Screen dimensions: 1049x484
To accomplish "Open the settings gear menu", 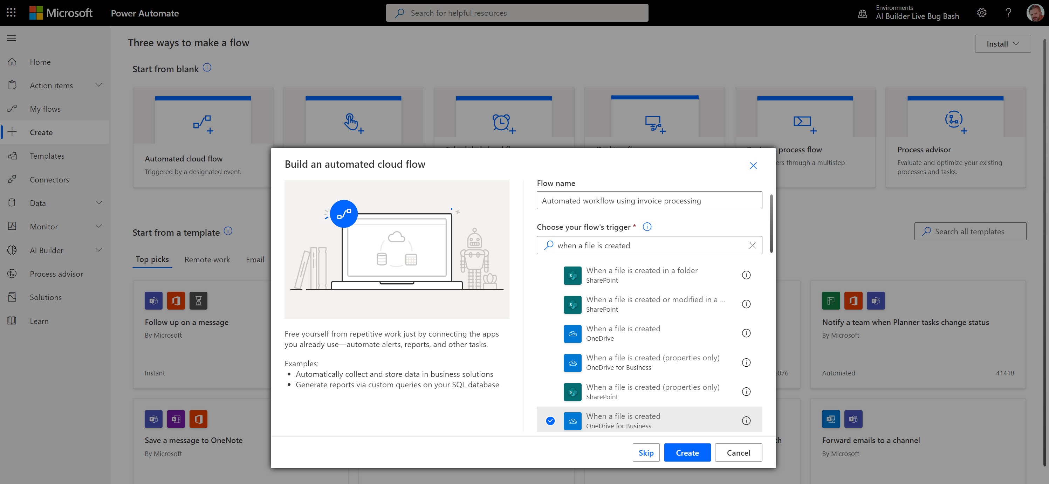I will [x=982, y=13].
